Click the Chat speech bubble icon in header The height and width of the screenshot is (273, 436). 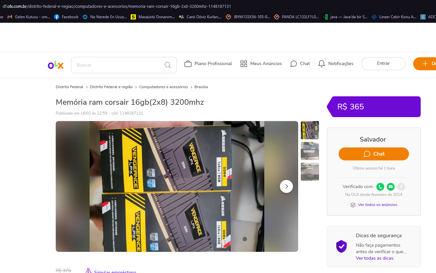pos(294,64)
